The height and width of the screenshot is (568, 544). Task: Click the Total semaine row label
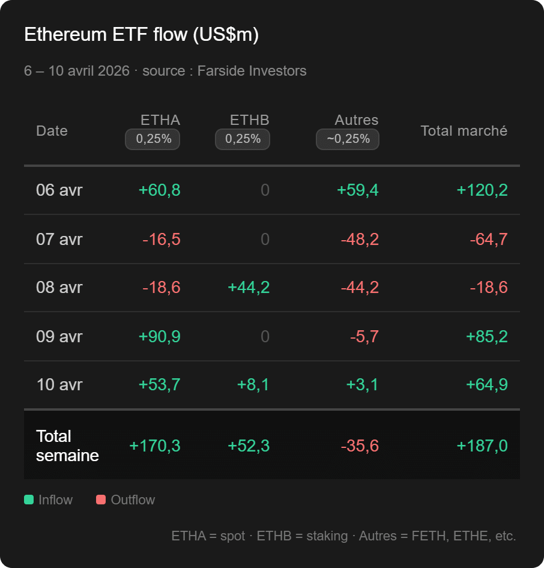[67, 446]
